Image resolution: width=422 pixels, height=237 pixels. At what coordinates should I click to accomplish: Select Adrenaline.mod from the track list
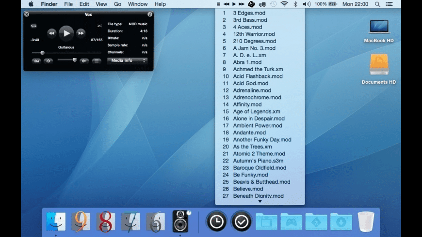point(252,90)
